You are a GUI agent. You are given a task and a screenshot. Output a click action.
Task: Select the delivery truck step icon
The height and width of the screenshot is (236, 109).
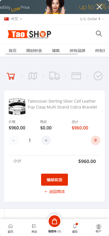(54, 76)
